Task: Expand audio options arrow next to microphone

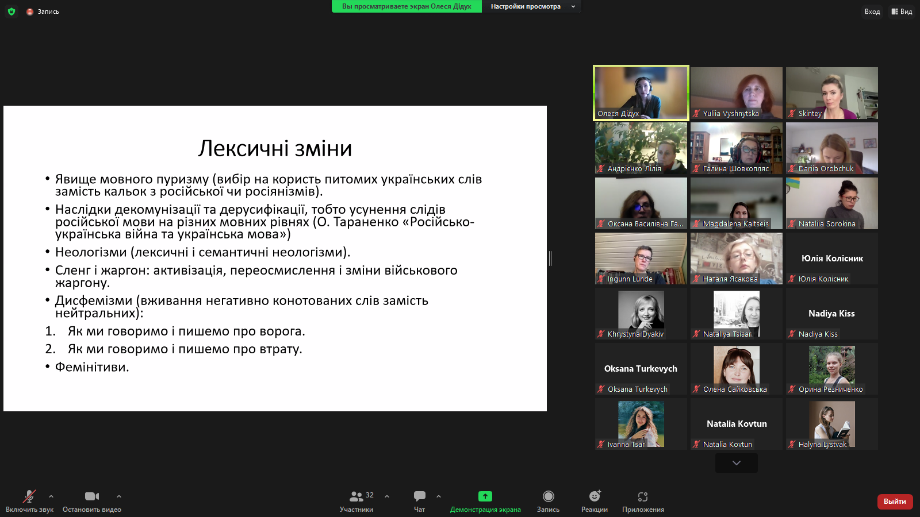Action: (51, 496)
